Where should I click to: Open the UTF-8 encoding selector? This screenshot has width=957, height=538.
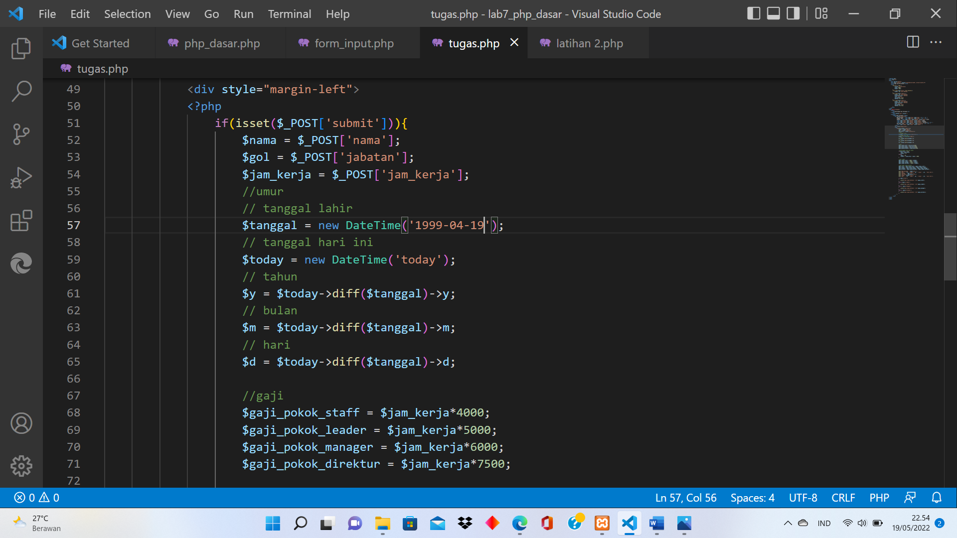point(803,497)
